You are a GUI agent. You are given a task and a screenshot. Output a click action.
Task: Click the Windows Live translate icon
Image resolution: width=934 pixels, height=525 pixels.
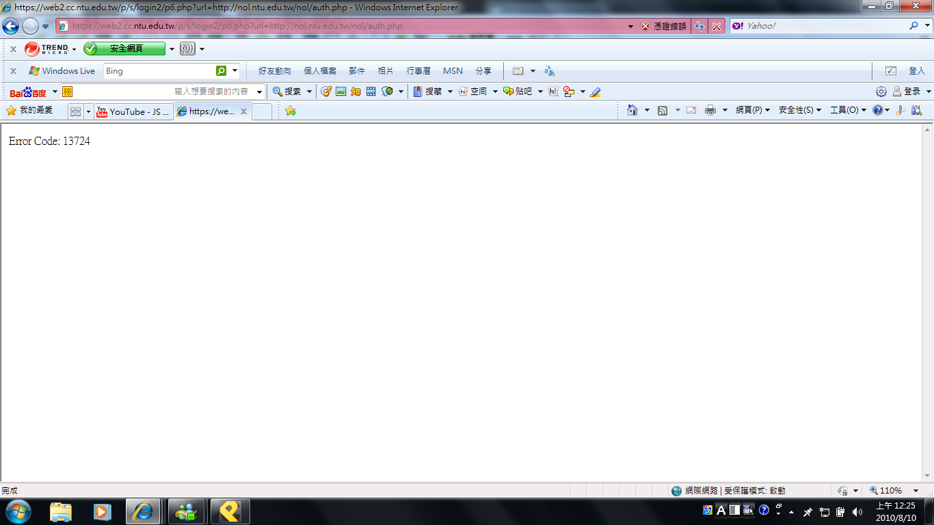(x=549, y=70)
